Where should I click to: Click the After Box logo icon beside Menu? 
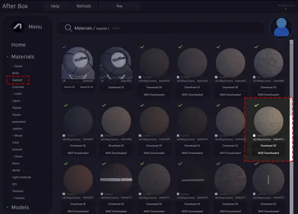point(18,27)
